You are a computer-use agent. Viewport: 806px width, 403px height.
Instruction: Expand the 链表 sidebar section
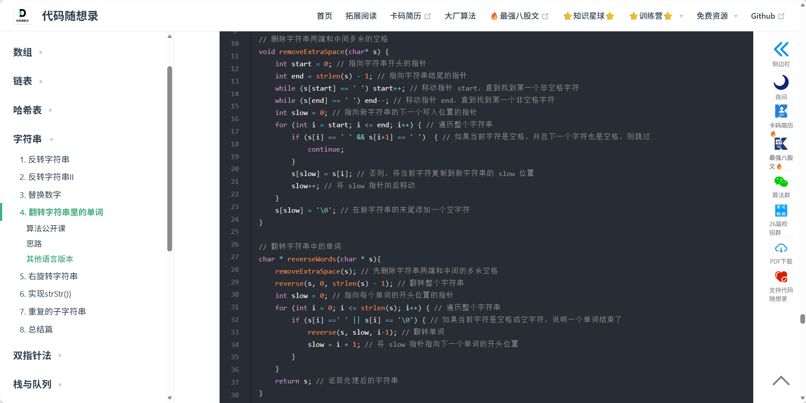[x=41, y=81]
